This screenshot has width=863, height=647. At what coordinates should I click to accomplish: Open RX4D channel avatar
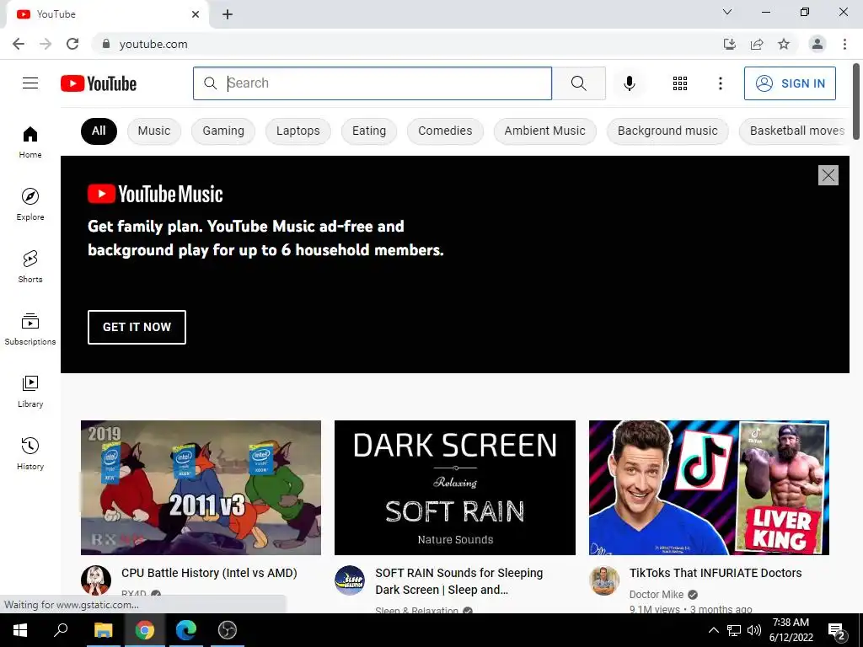pyautogui.click(x=96, y=580)
